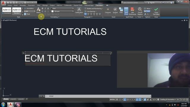Click the text editor ruler tab-stop L icon
Screen dimensions: 190x107
coord(23,53)
